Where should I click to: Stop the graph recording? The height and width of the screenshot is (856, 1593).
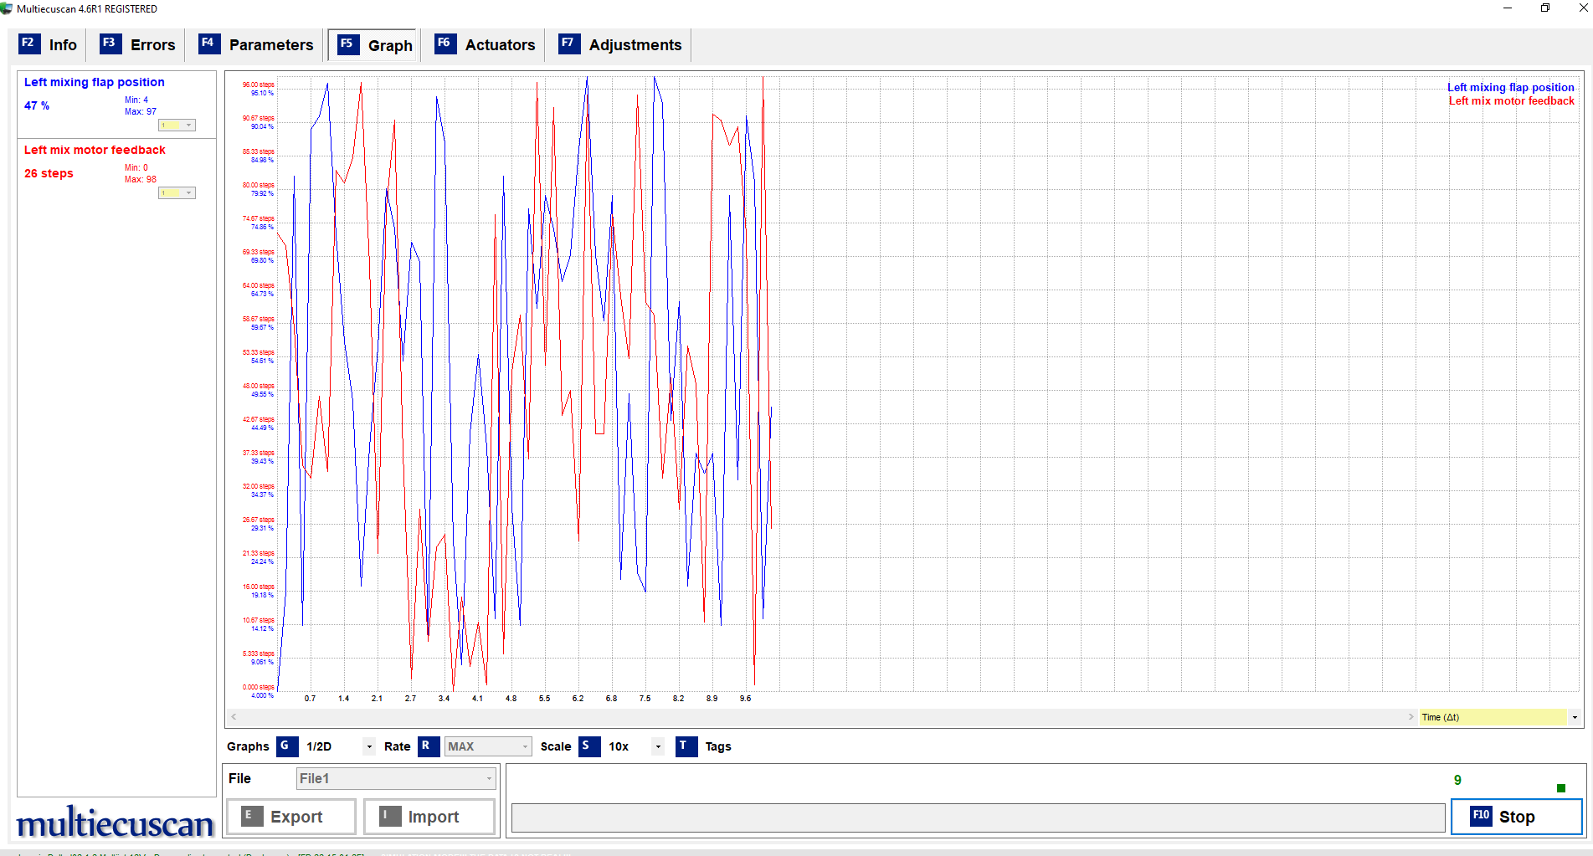1516,816
